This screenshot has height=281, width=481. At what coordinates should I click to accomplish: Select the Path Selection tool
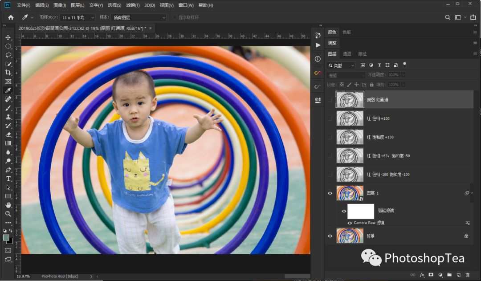point(8,187)
